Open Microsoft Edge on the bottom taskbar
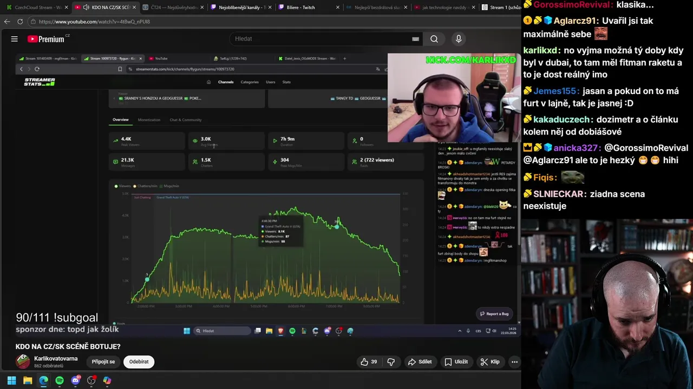The height and width of the screenshot is (389, 693). pyautogui.click(x=43, y=380)
